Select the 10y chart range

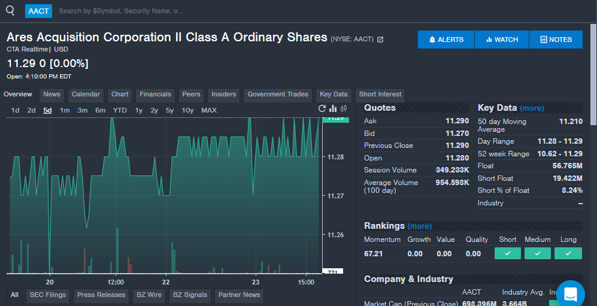pyautogui.click(x=187, y=110)
